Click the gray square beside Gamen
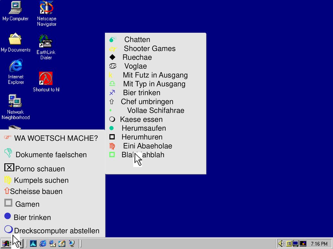Screen dimensions: 333x249 click(x=8, y=203)
